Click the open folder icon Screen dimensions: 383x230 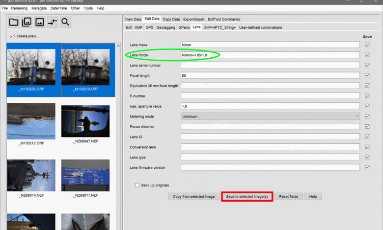(14, 22)
